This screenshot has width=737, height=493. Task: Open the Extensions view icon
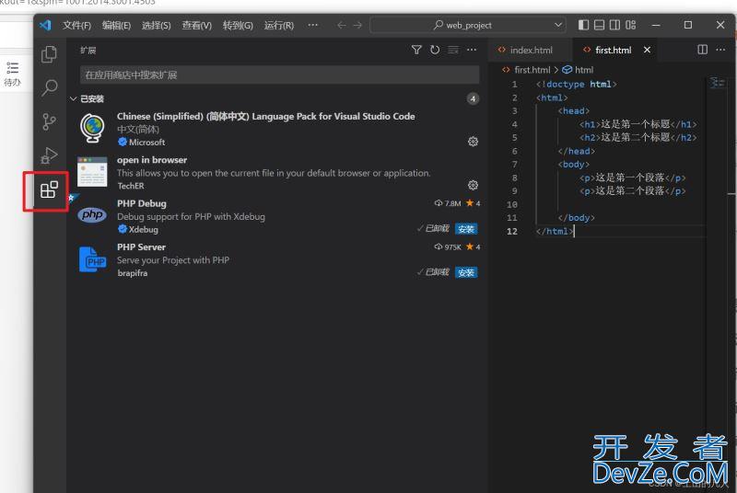pyautogui.click(x=49, y=189)
